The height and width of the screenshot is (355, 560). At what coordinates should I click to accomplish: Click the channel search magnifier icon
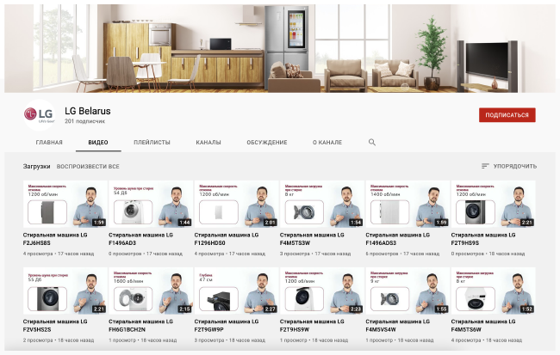(x=372, y=142)
